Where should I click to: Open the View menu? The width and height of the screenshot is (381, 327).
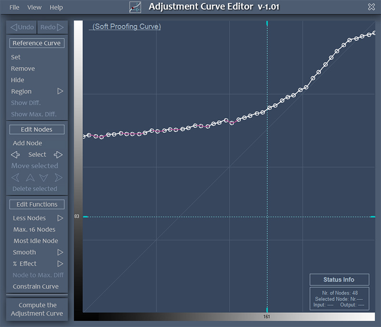[x=34, y=7]
